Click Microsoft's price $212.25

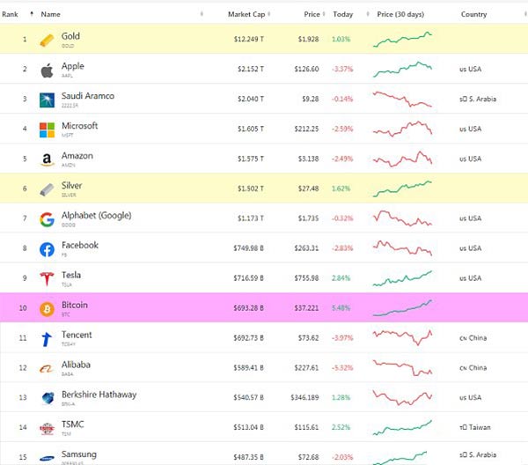click(x=306, y=129)
